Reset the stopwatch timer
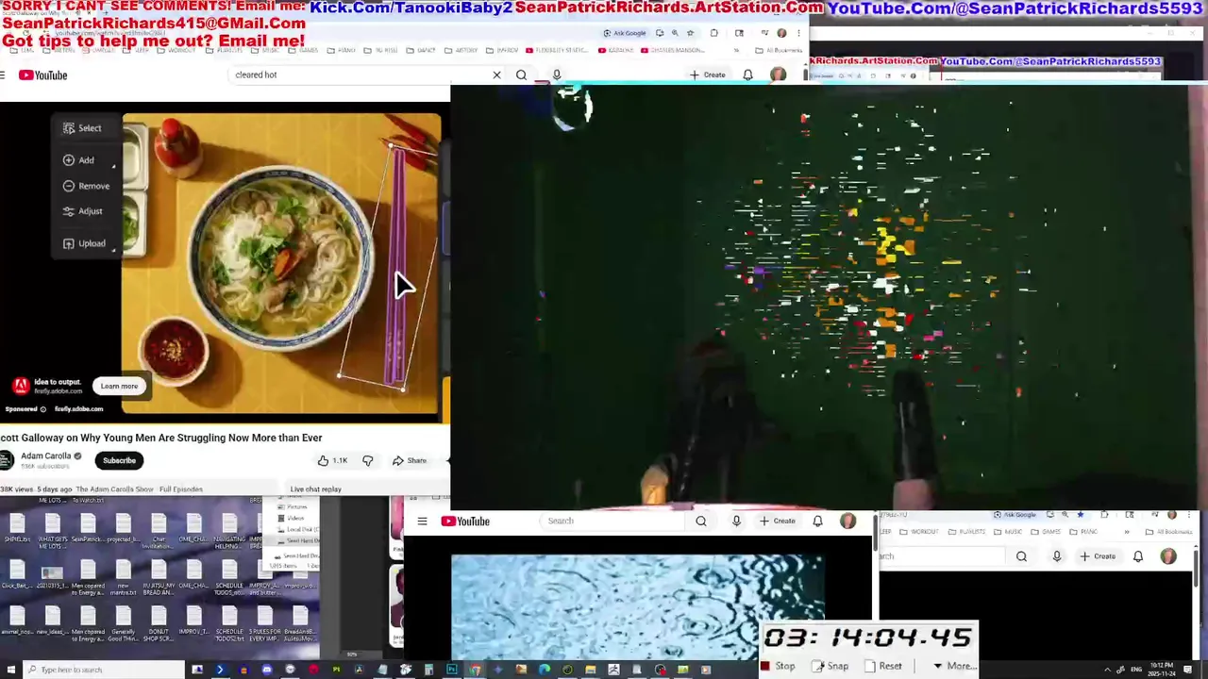This screenshot has height=679, width=1208. (x=883, y=666)
